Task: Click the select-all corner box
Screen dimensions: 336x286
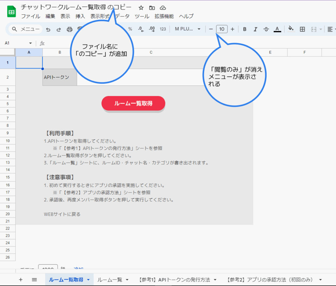Action: 8,52
